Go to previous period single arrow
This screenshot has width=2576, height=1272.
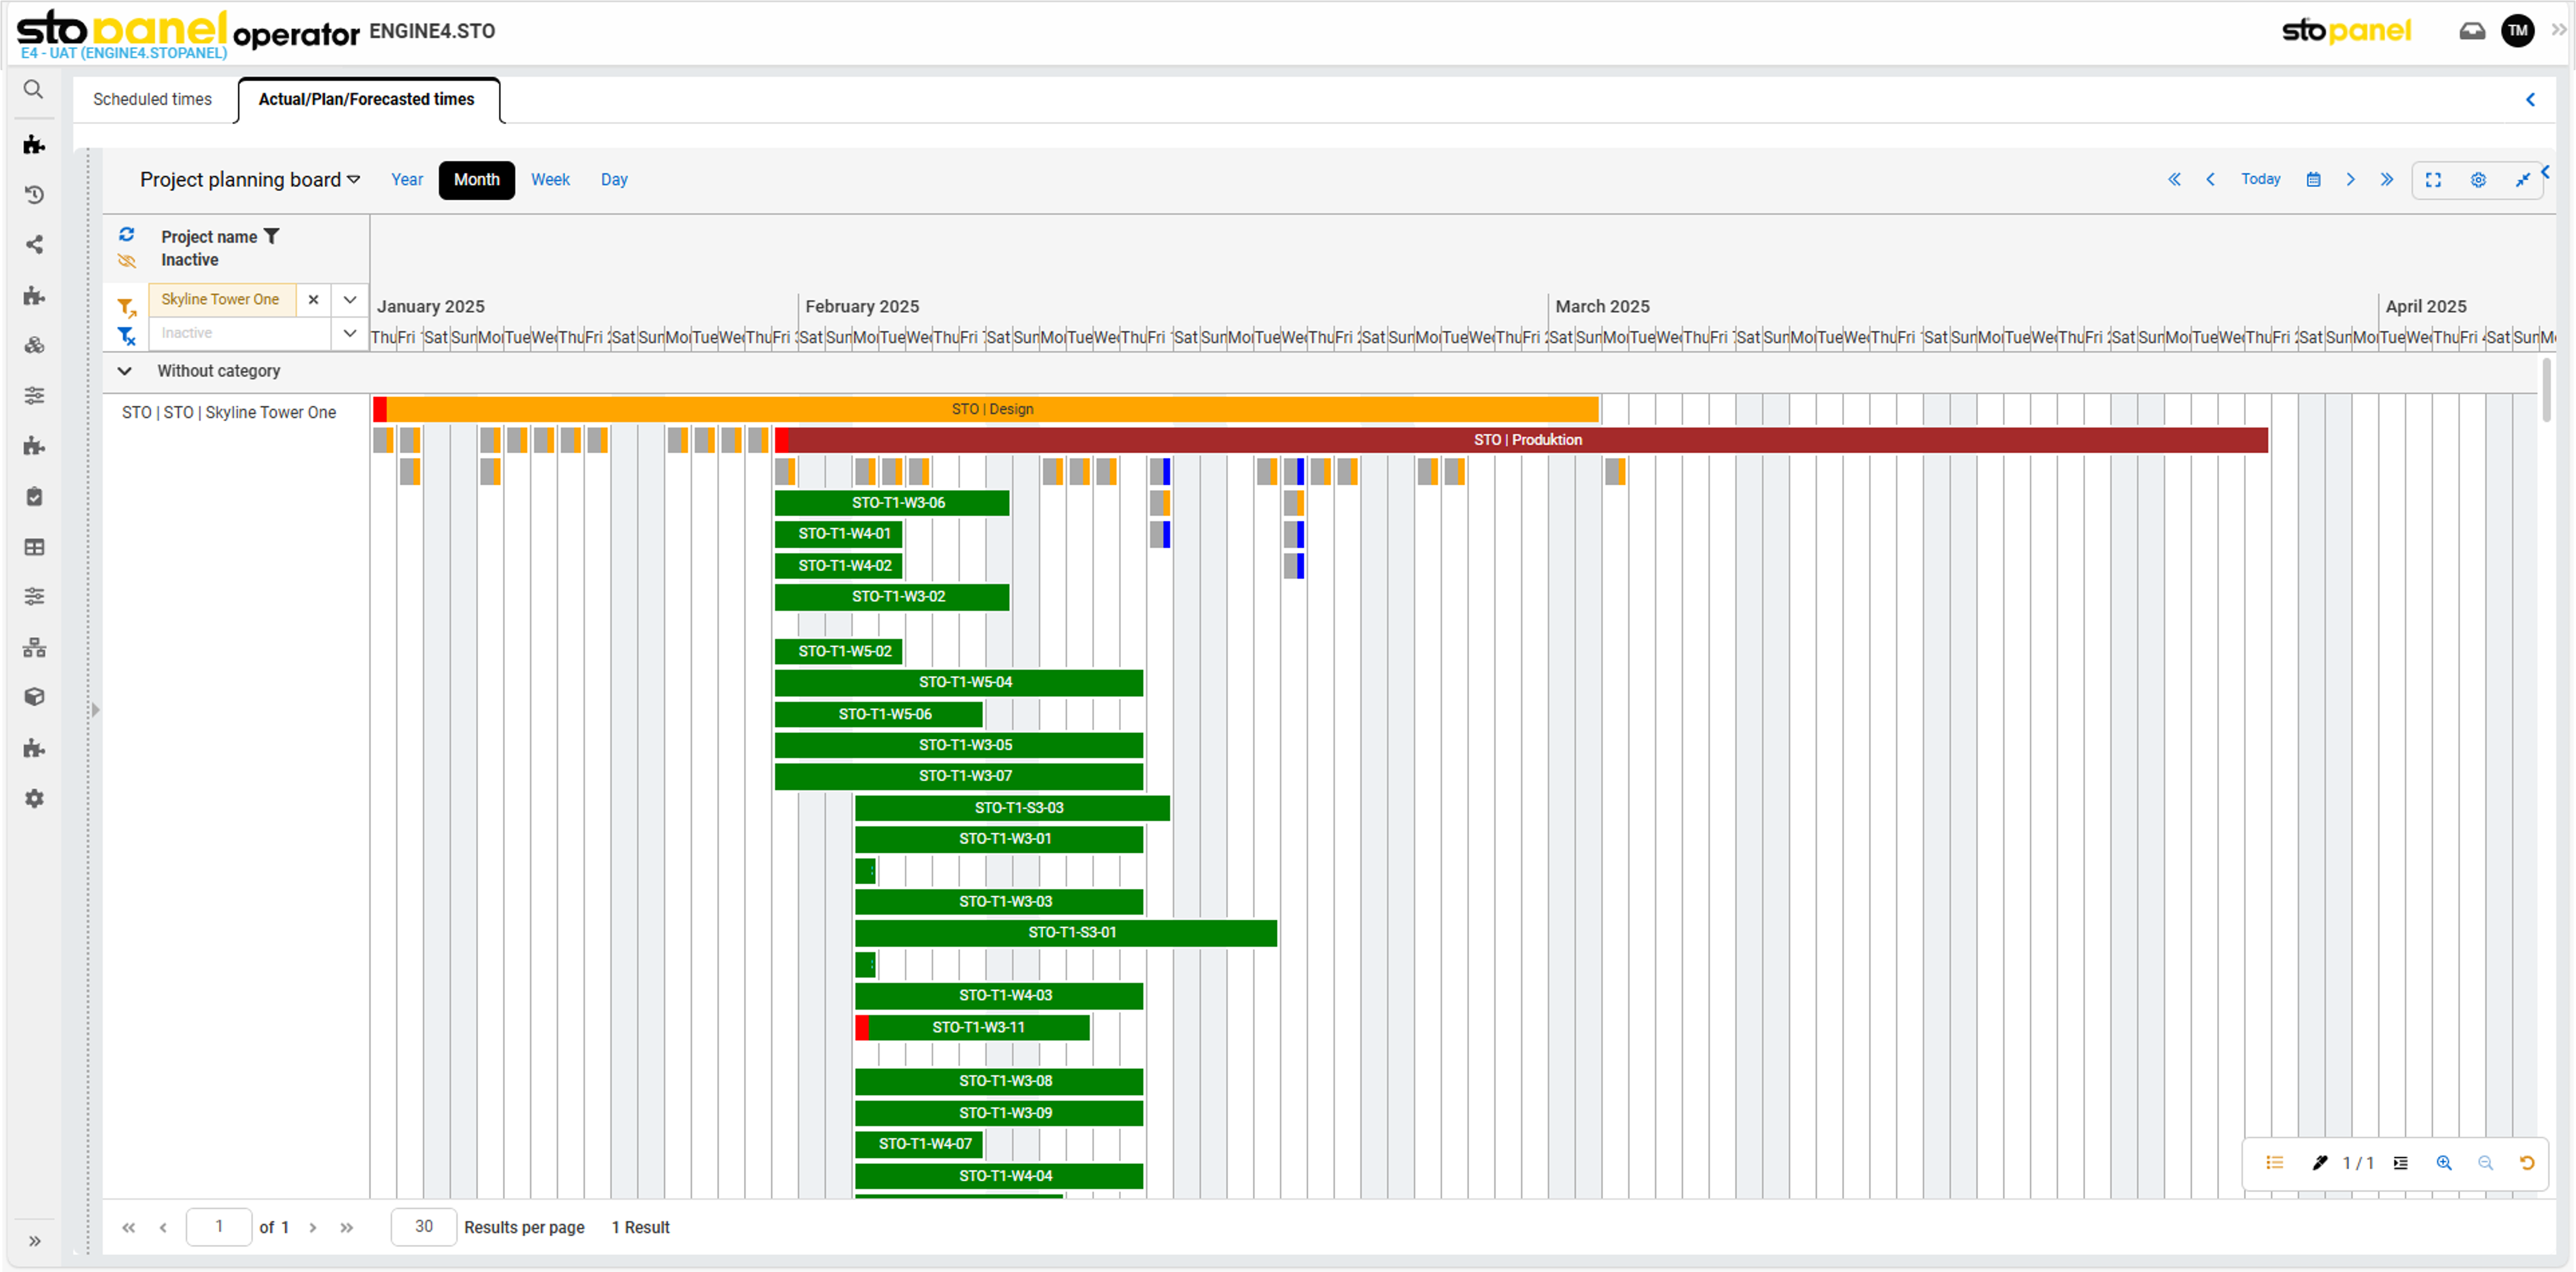pyautogui.click(x=2210, y=180)
